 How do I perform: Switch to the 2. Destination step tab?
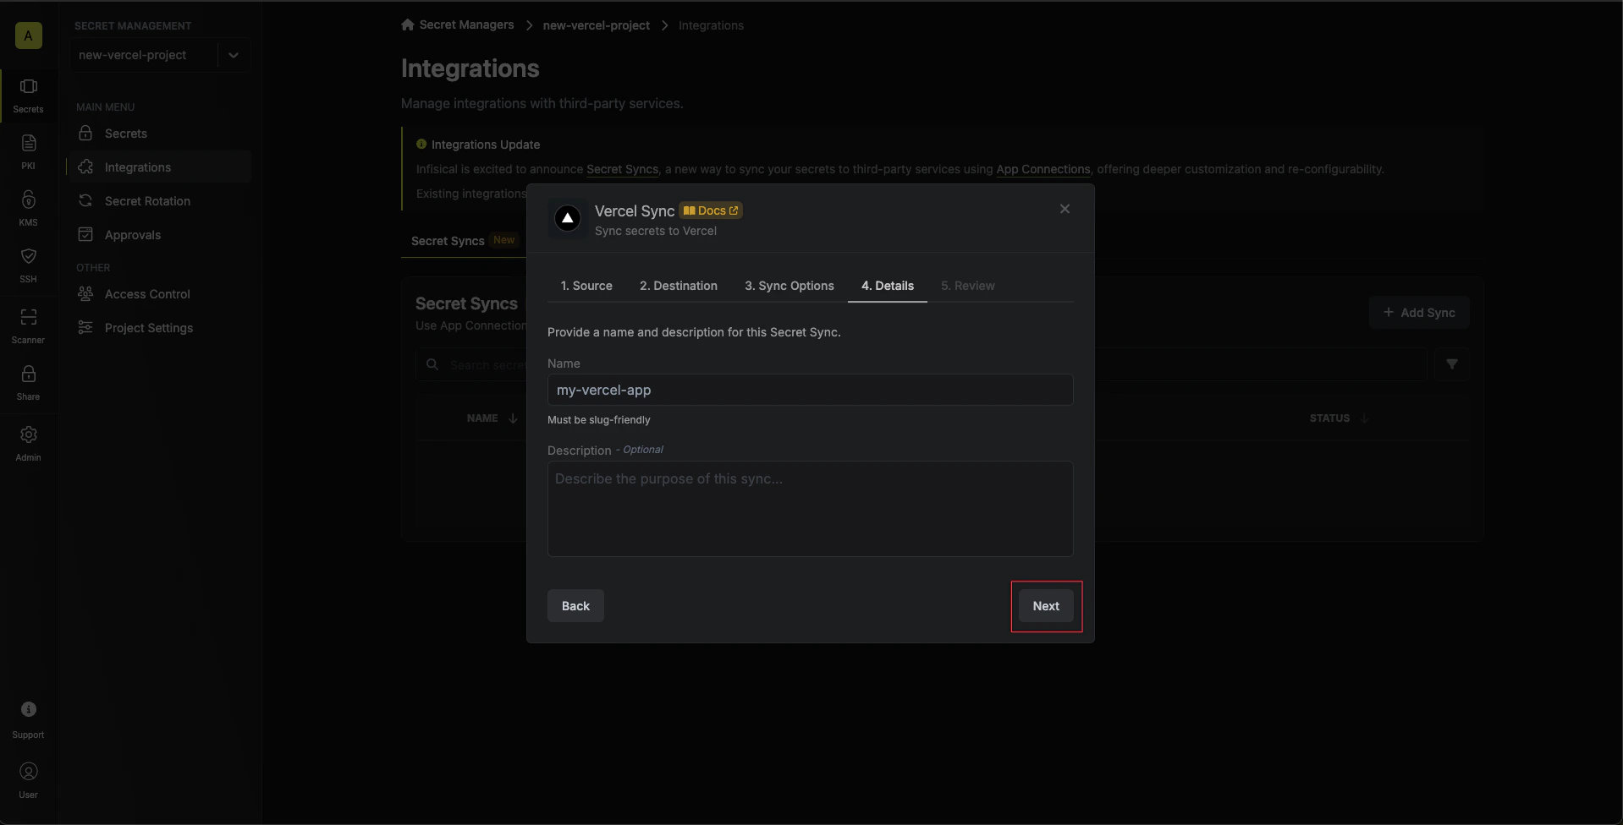679,286
